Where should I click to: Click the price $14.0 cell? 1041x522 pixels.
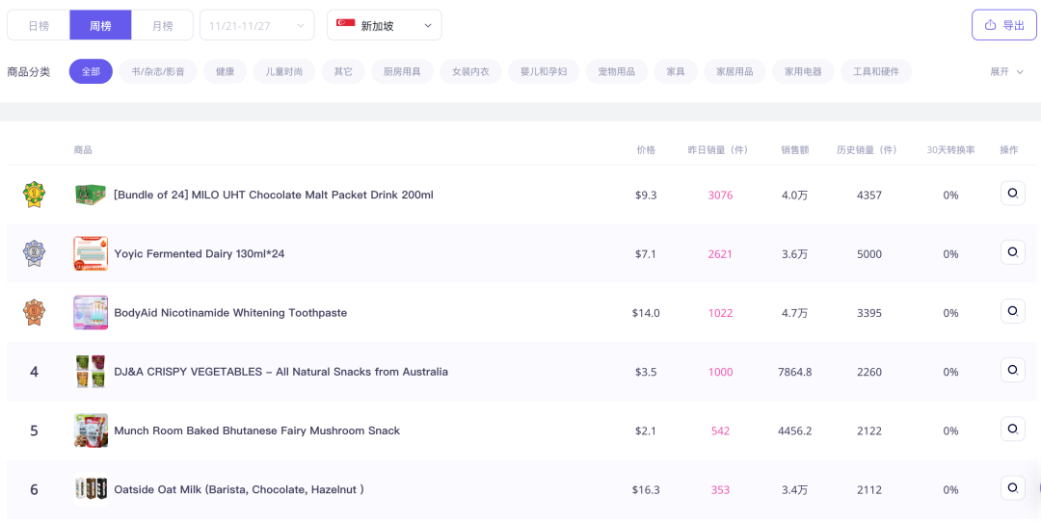[x=646, y=313]
